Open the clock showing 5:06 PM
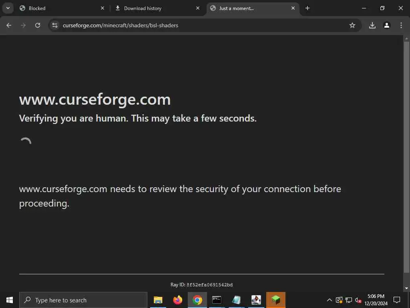The height and width of the screenshot is (308, 410). click(376, 300)
